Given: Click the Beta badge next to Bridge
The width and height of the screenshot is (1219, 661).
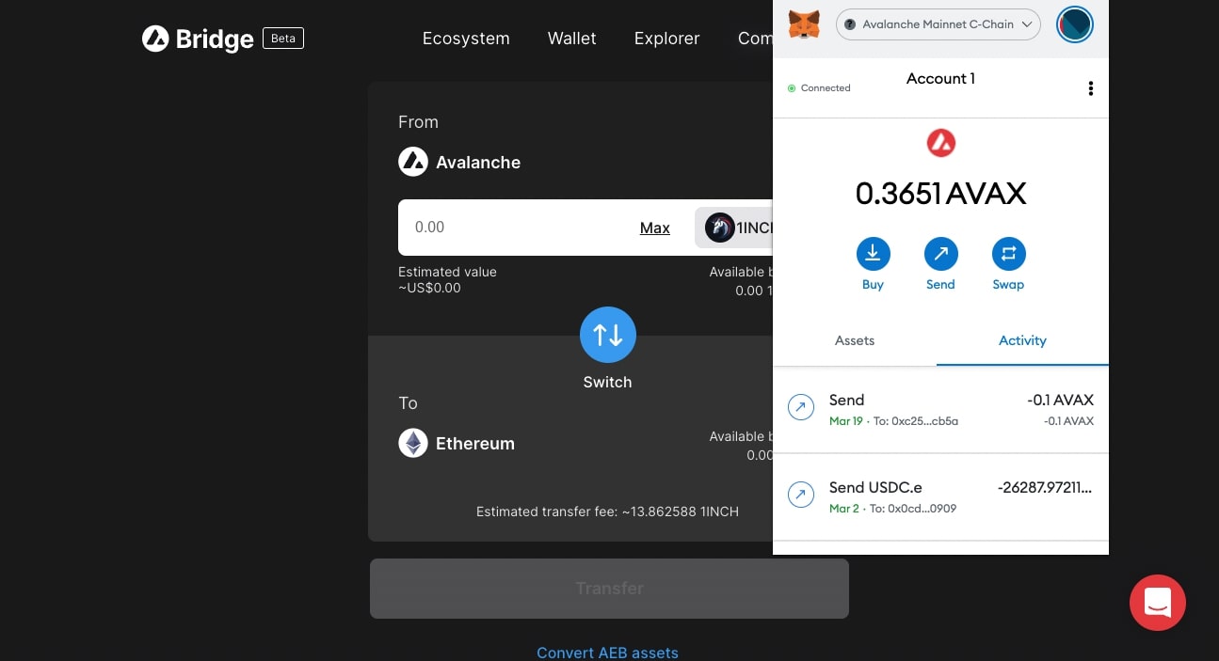Looking at the screenshot, I should click(x=283, y=39).
